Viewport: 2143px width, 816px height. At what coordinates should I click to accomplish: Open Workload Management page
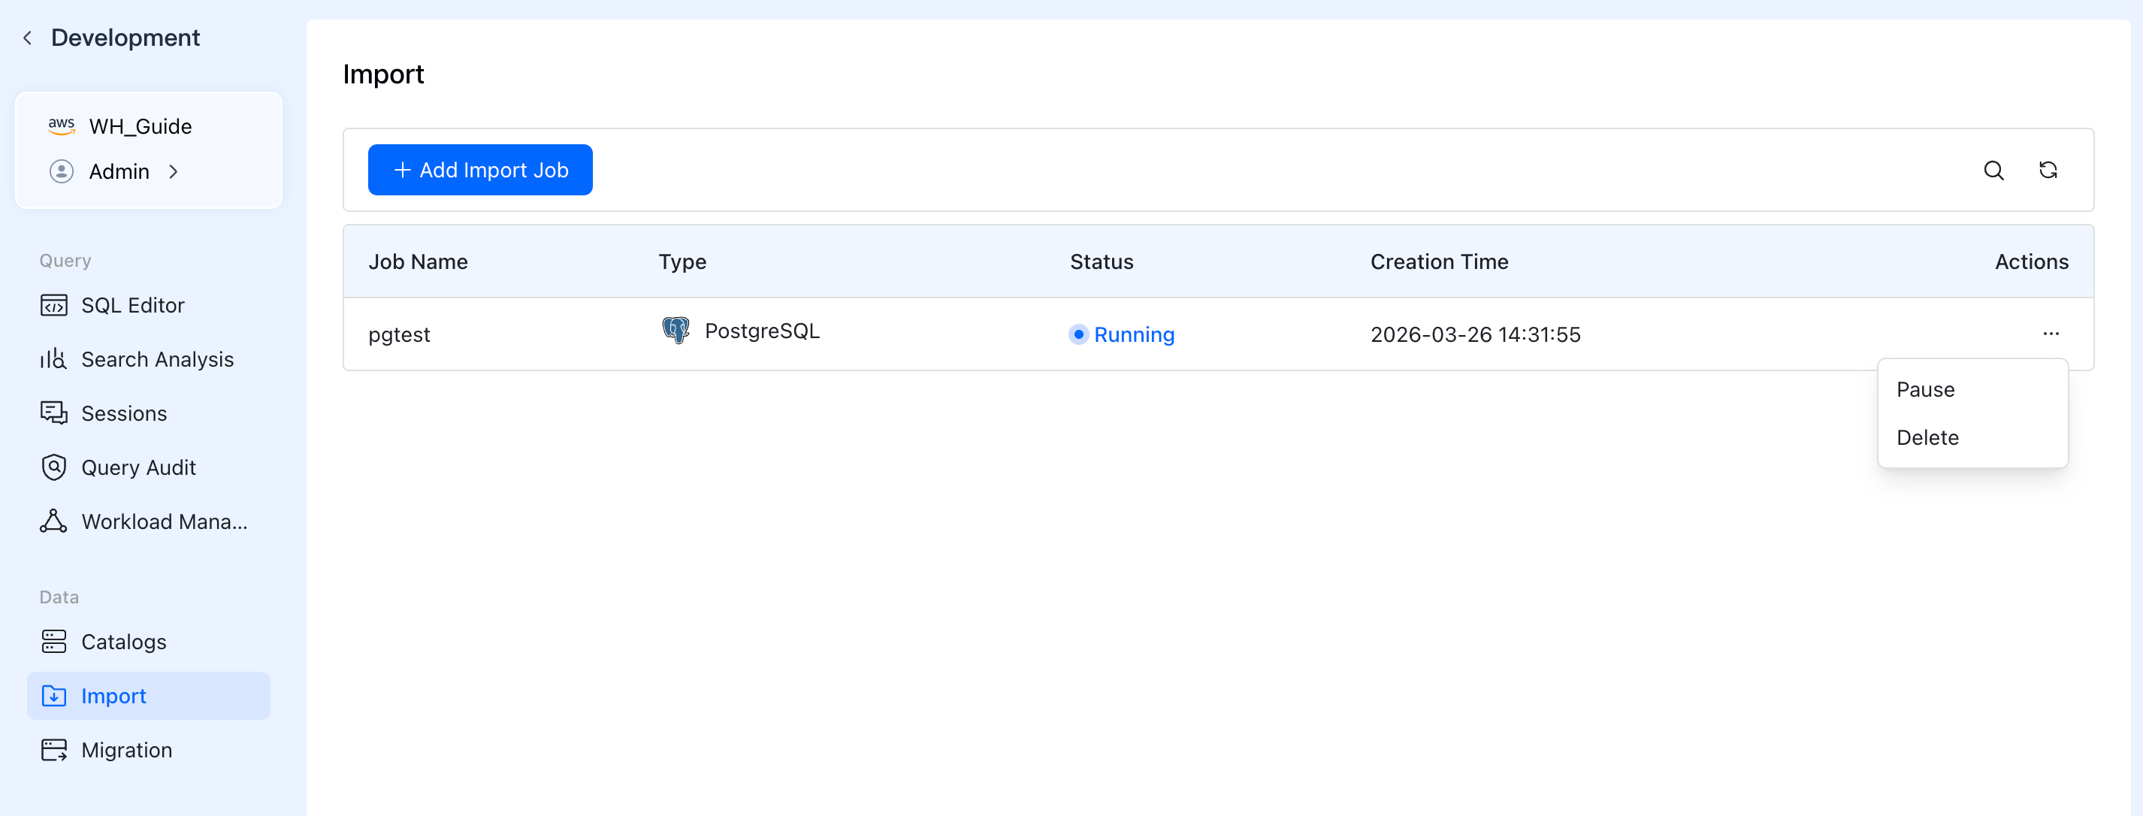coord(164,521)
